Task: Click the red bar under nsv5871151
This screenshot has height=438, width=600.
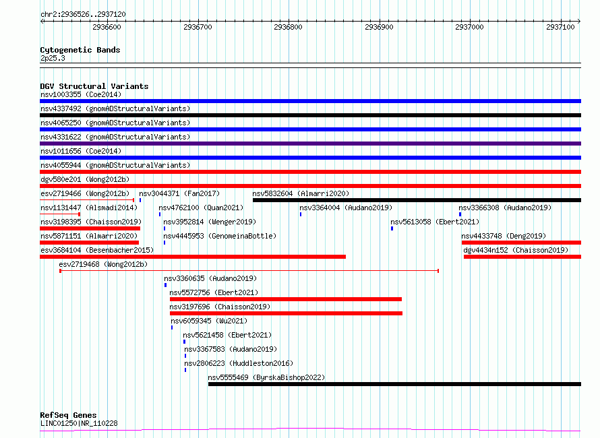Action: tap(89, 243)
